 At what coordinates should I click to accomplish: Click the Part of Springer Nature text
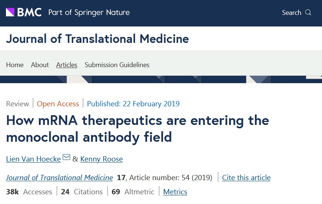(89, 13)
